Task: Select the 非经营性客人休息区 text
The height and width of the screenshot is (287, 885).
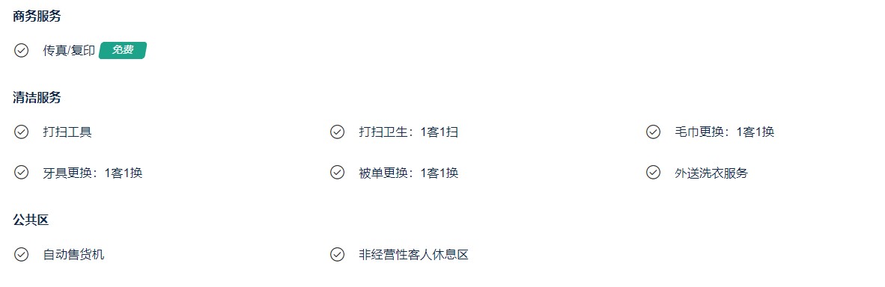Action: coord(414,254)
